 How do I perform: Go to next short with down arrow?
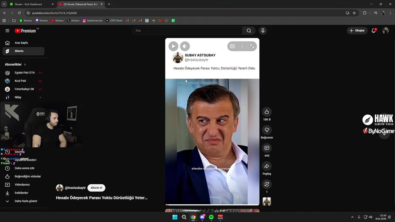[x=384, y=133]
